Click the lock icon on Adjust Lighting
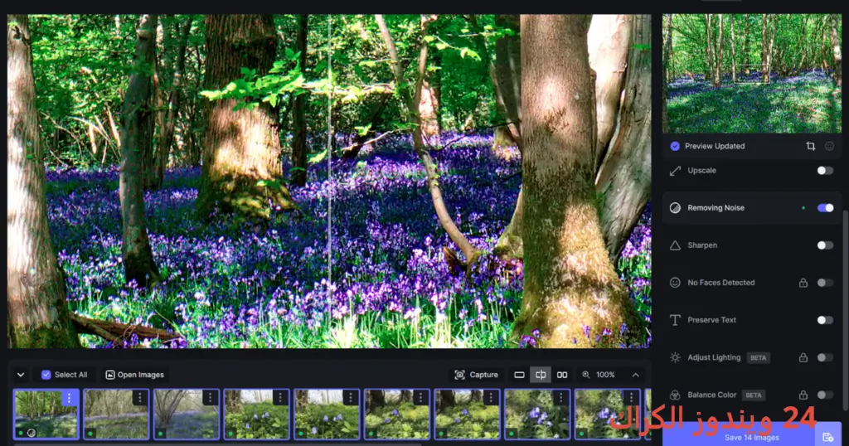This screenshot has width=849, height=446. [x=803, y=357]
